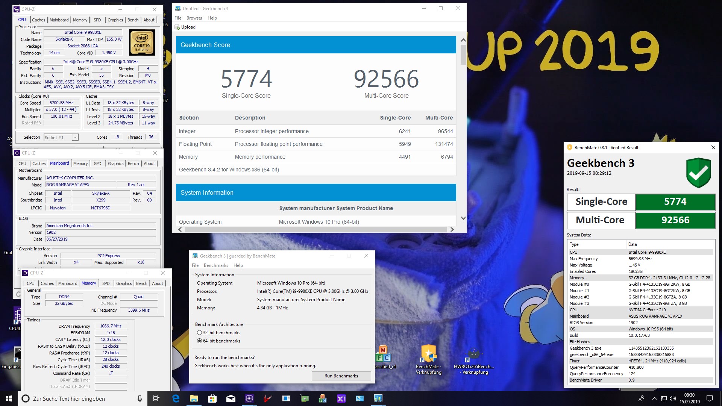Open Microsoft Store from the taskbar
Viewport: 722px width, 406px height.
(212, 398)
